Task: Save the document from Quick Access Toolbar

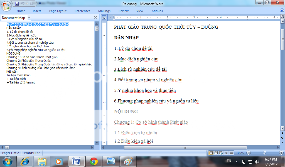Action: (x=17, y=4)
